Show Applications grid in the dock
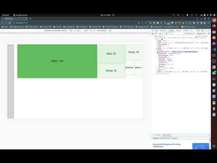Viewport: 217px width, 163px height. coord(214,146)
